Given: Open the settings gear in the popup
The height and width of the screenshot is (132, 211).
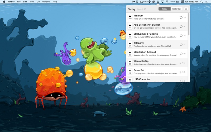Looking at the screenshot, I should pos(186,9).
